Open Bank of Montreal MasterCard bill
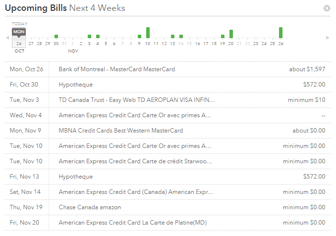Image resolution: width=336 pixels, height=236 pixels. (x=116, y=69)
